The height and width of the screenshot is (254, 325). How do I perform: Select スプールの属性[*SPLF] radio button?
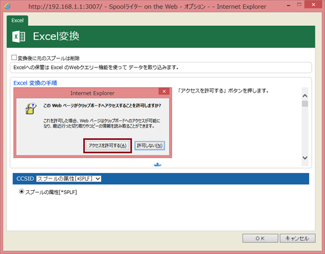tap(21, 192)
